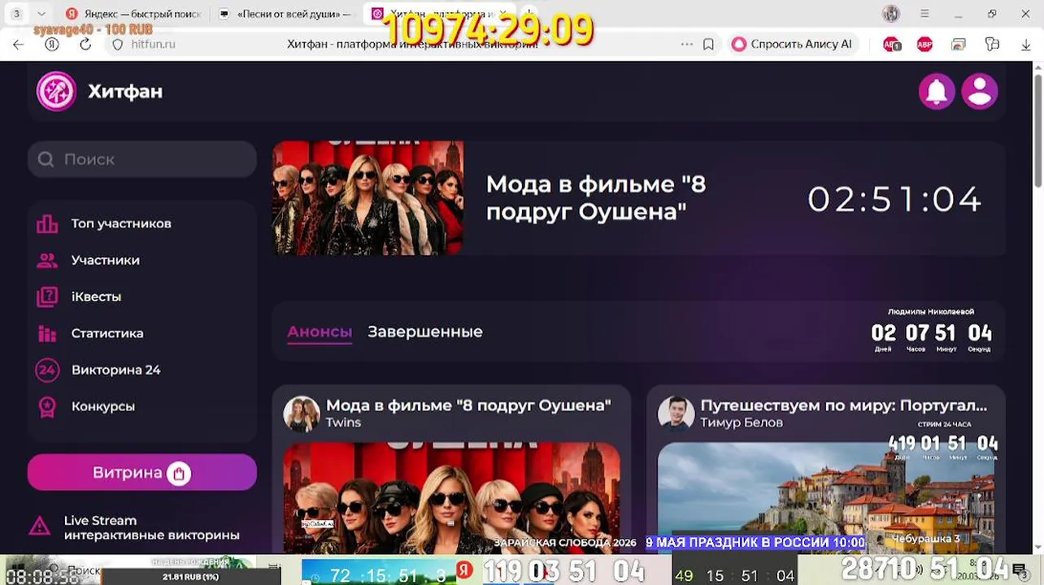Click the tab counter showing 3
This screenshot has height=585, width=1044.
point(16,14)
